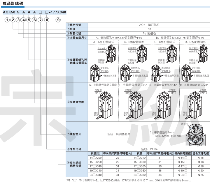
Task: Click the C:夾緊臂與進氣孔180° label
Action: click(163, 85)
